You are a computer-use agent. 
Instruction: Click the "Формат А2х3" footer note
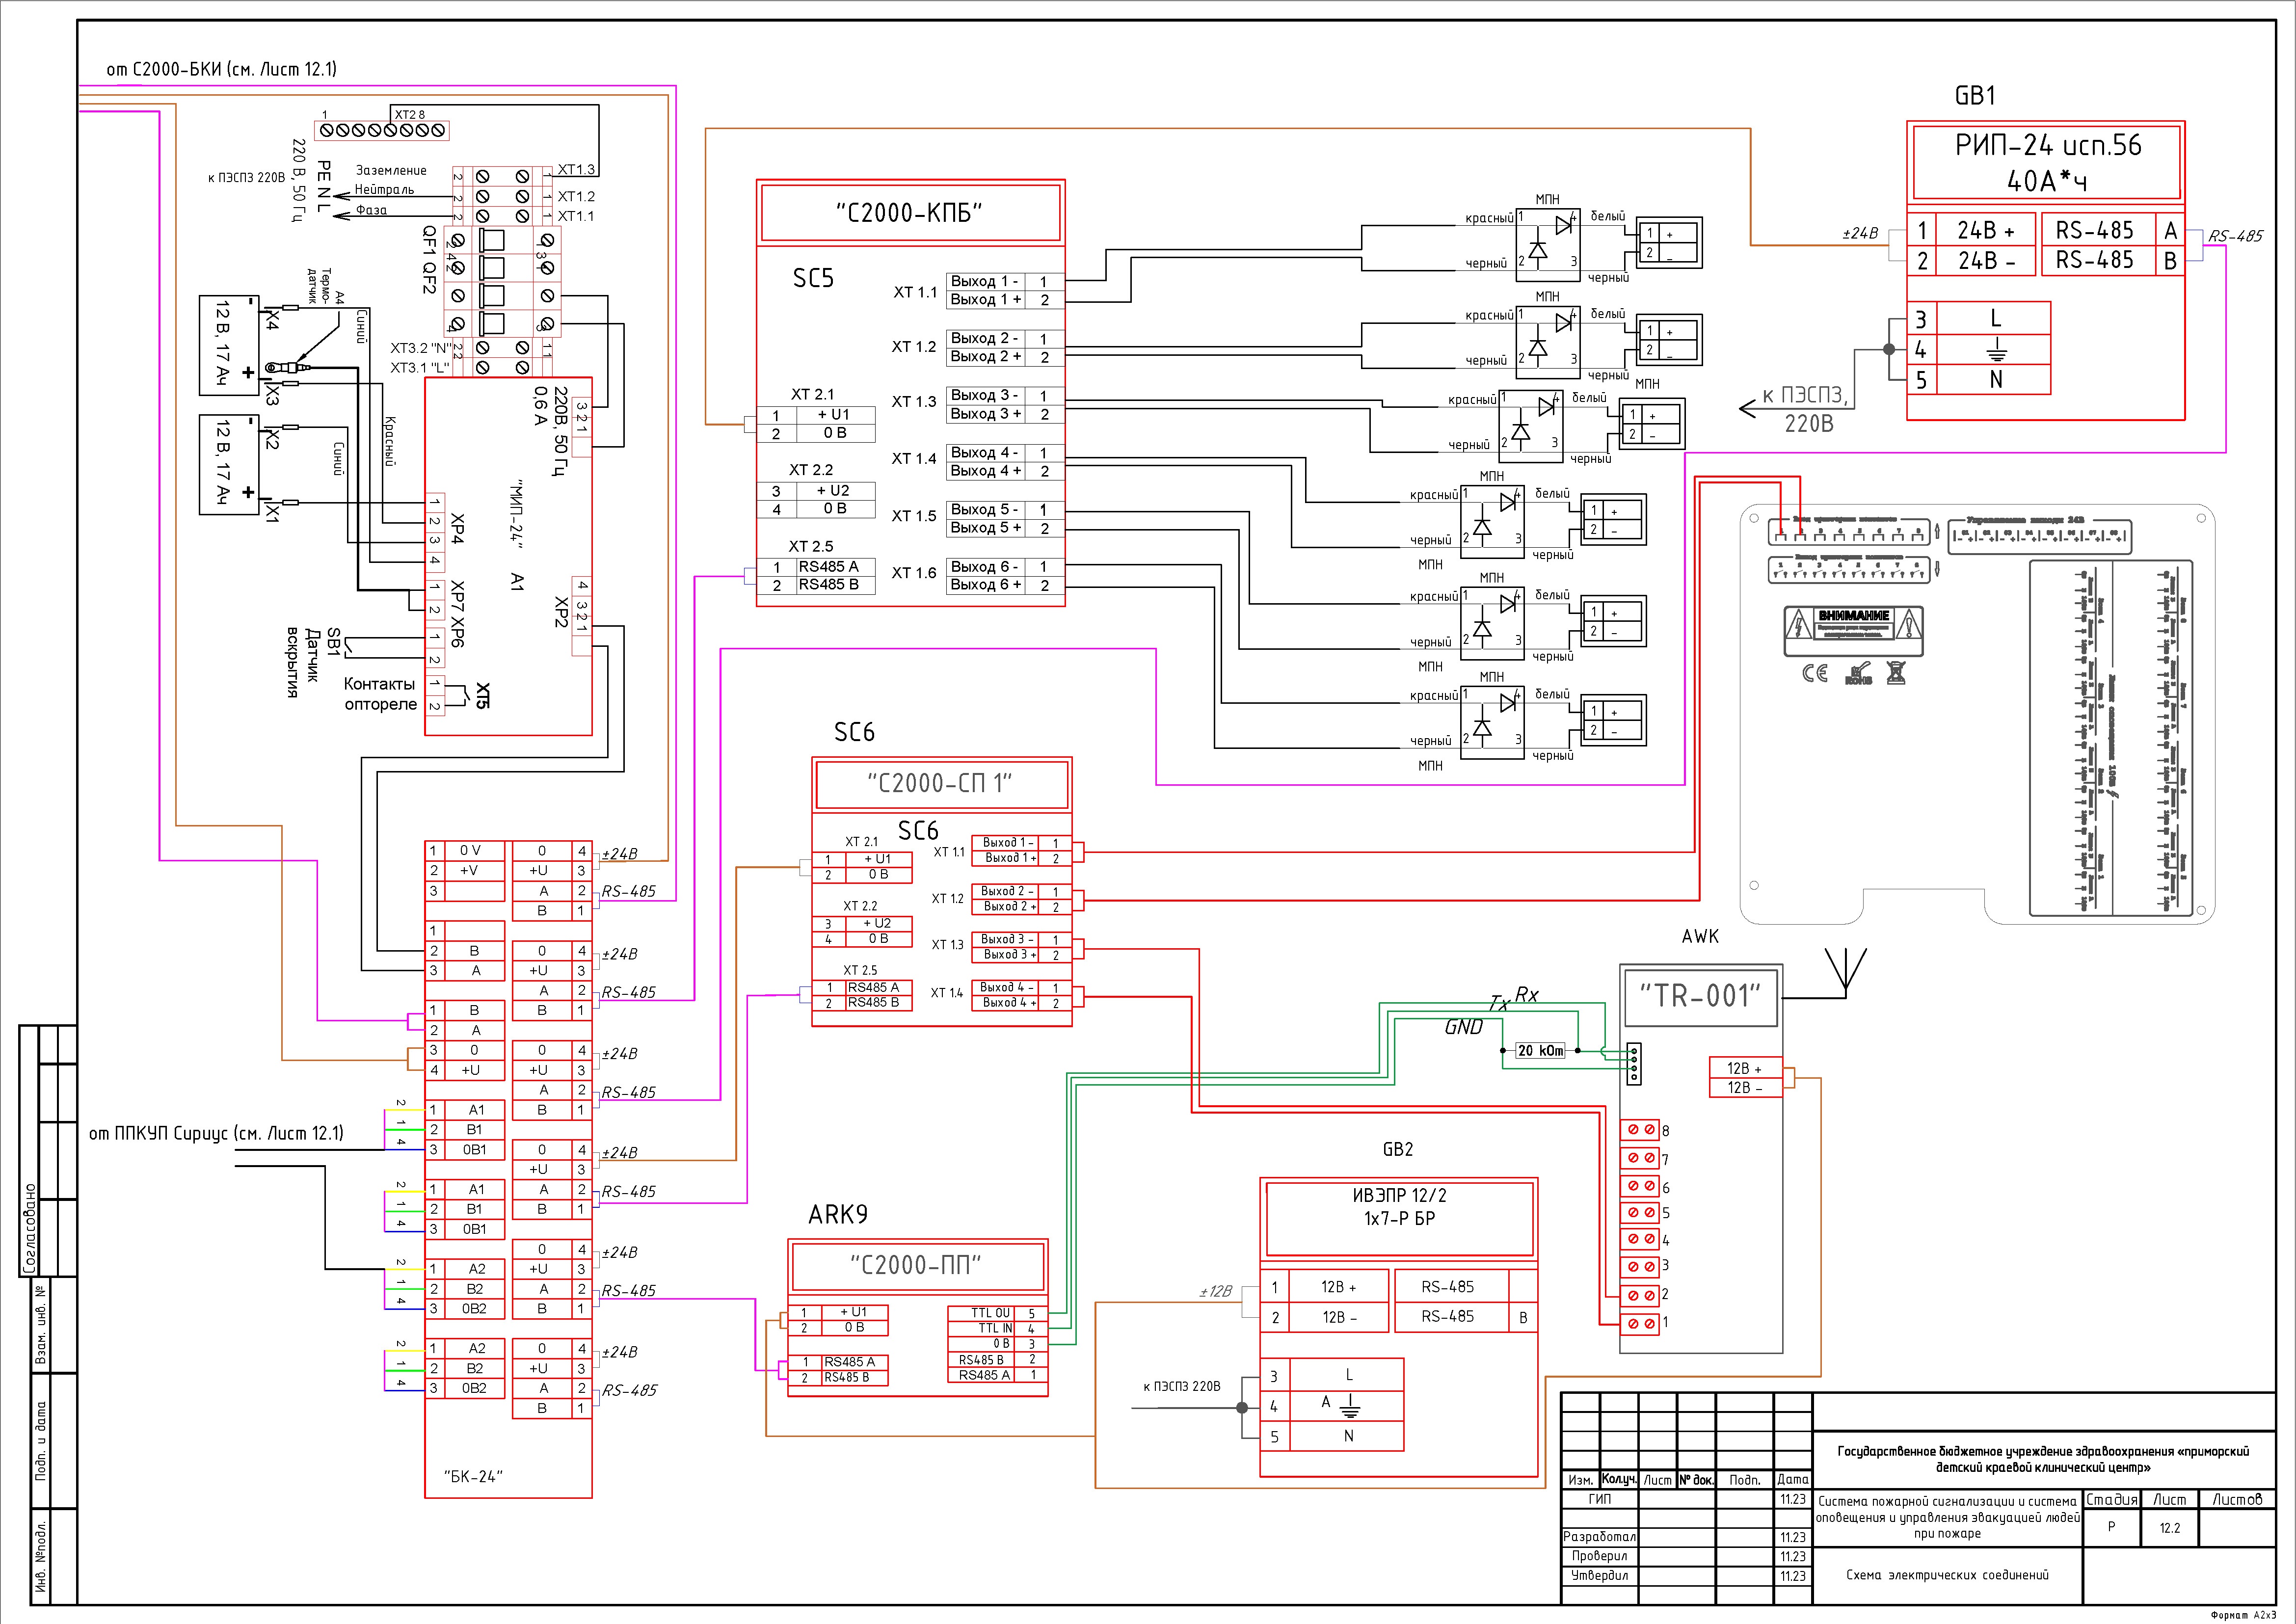[2243, 1615]
